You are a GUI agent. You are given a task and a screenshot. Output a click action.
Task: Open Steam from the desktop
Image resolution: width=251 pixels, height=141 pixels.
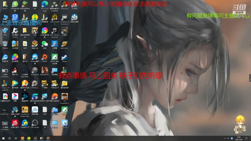(x=64, y=57)
